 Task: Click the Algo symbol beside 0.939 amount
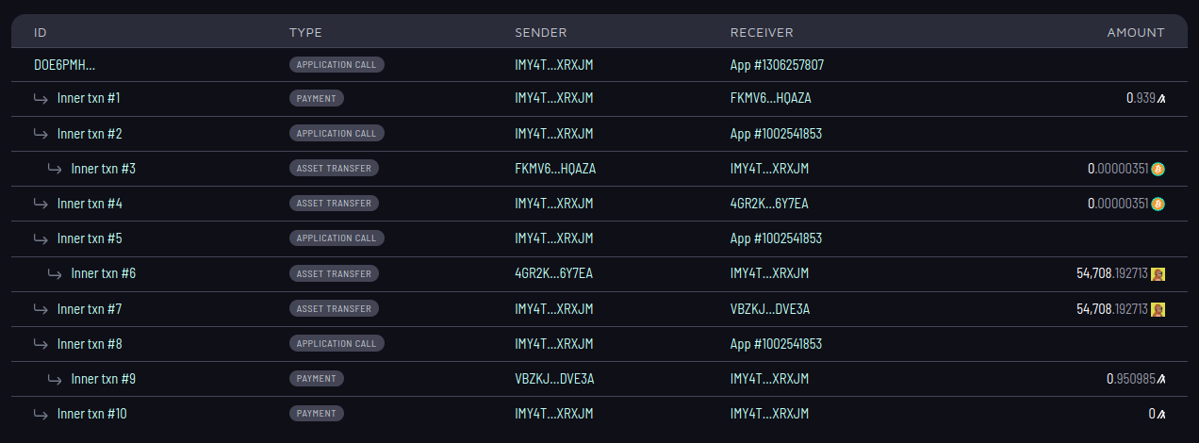click(1161, 98)
